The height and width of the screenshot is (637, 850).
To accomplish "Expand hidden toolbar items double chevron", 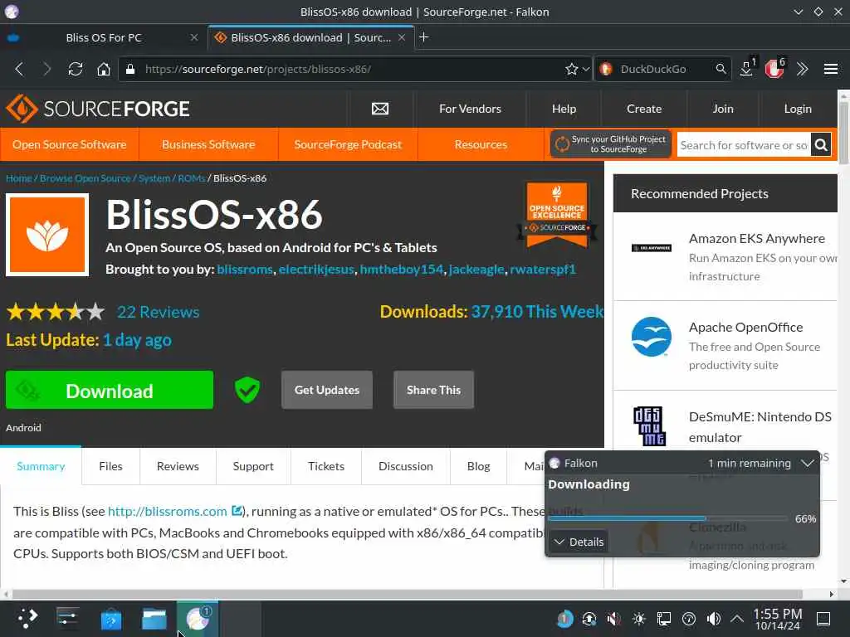I will (803, 69).
